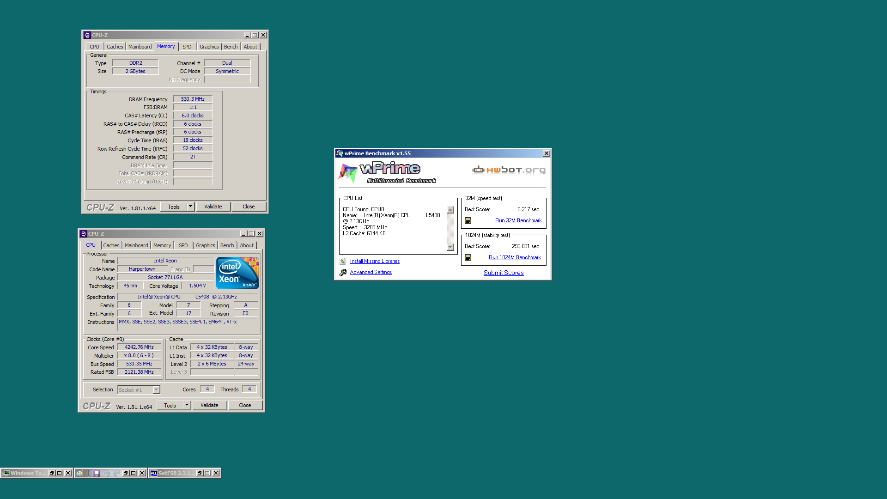Viewport: 887px width, 499px height.
Task: Click the CPU List scroll down arrow
Action: (450, 248)
